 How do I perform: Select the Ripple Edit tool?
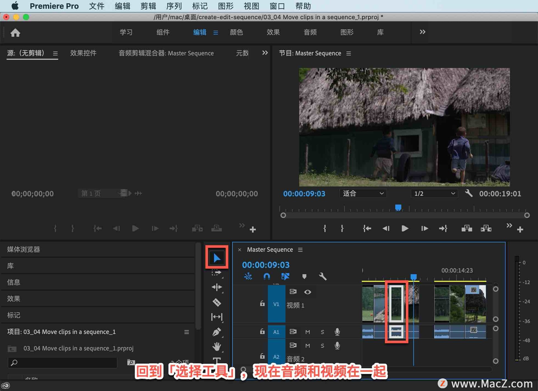point(217,287)
